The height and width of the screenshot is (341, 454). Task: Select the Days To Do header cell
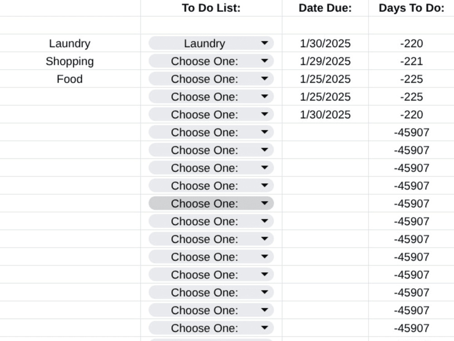[411, 8]
